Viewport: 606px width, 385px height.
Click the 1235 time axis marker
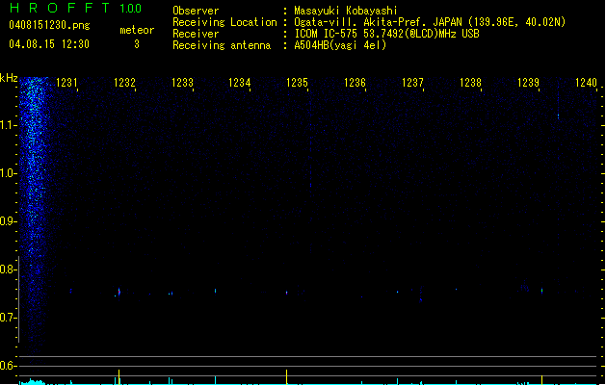pyautogui.click(x=297, y=83)
